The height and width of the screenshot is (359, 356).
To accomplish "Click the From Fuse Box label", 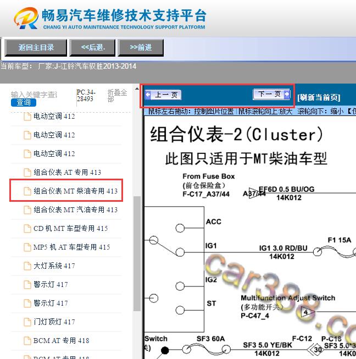I will (208, 176).
